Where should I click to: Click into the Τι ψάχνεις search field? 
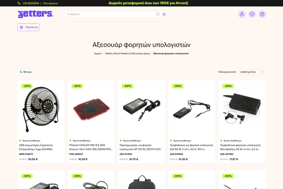pos(110,14)
